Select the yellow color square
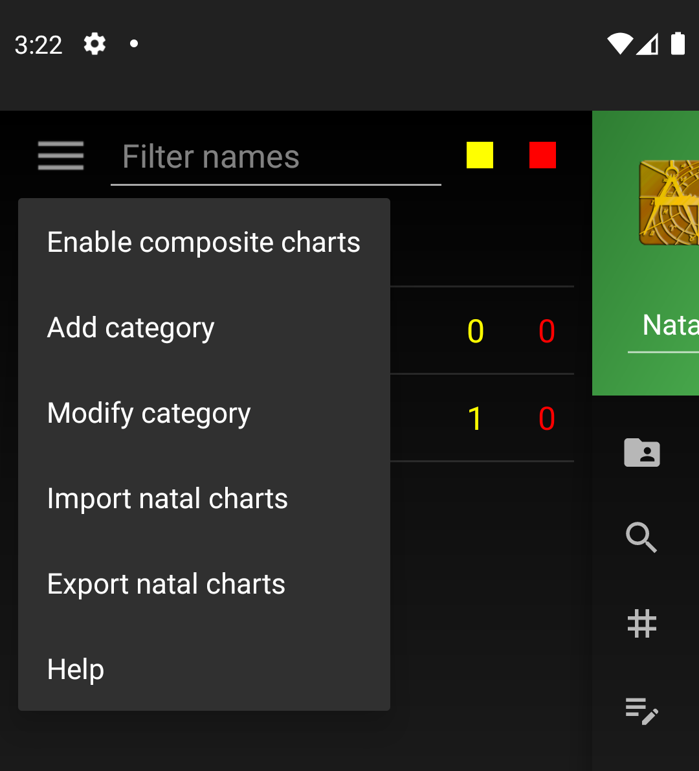The width and height of the screenshot is (699, 771). click(480, 155)
